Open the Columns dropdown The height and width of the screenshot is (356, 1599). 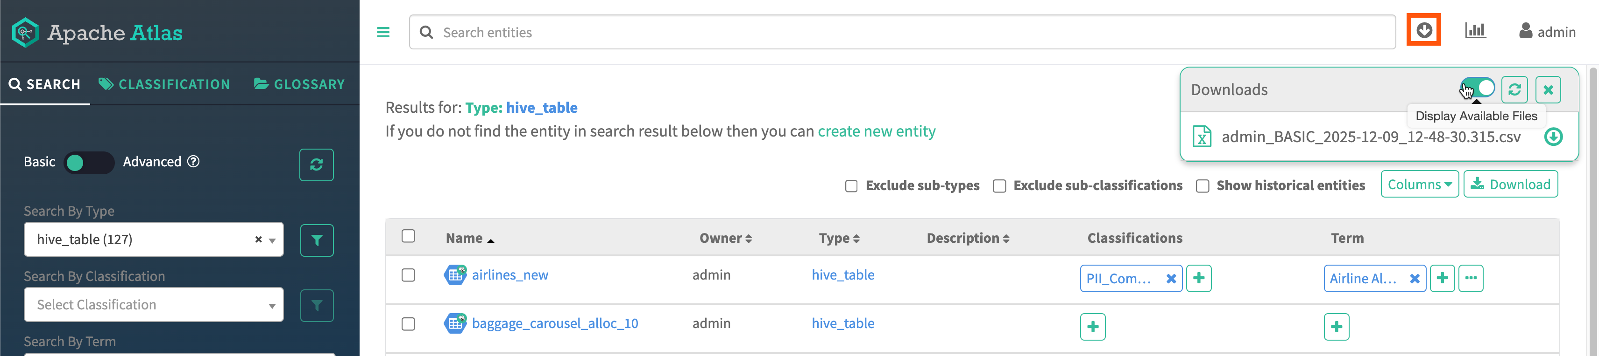[x=1419, y=185]
